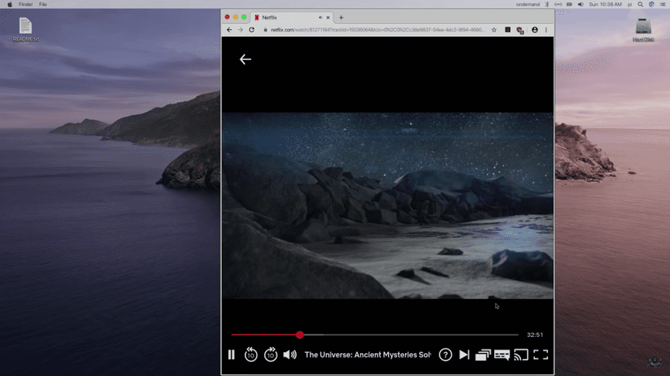
Task: Pause the Netflix video
Action: point(231,355)
